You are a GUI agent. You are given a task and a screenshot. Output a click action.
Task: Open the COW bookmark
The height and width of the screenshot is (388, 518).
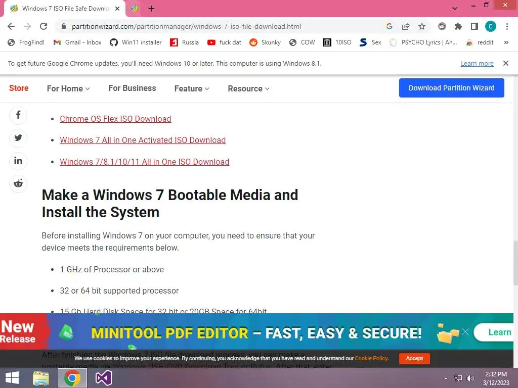[x=302, y=42]
